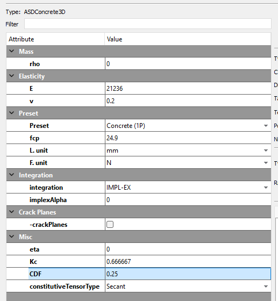Collapse the Integration section chevron
Screen dimensions: 278x301
point(12,175)
